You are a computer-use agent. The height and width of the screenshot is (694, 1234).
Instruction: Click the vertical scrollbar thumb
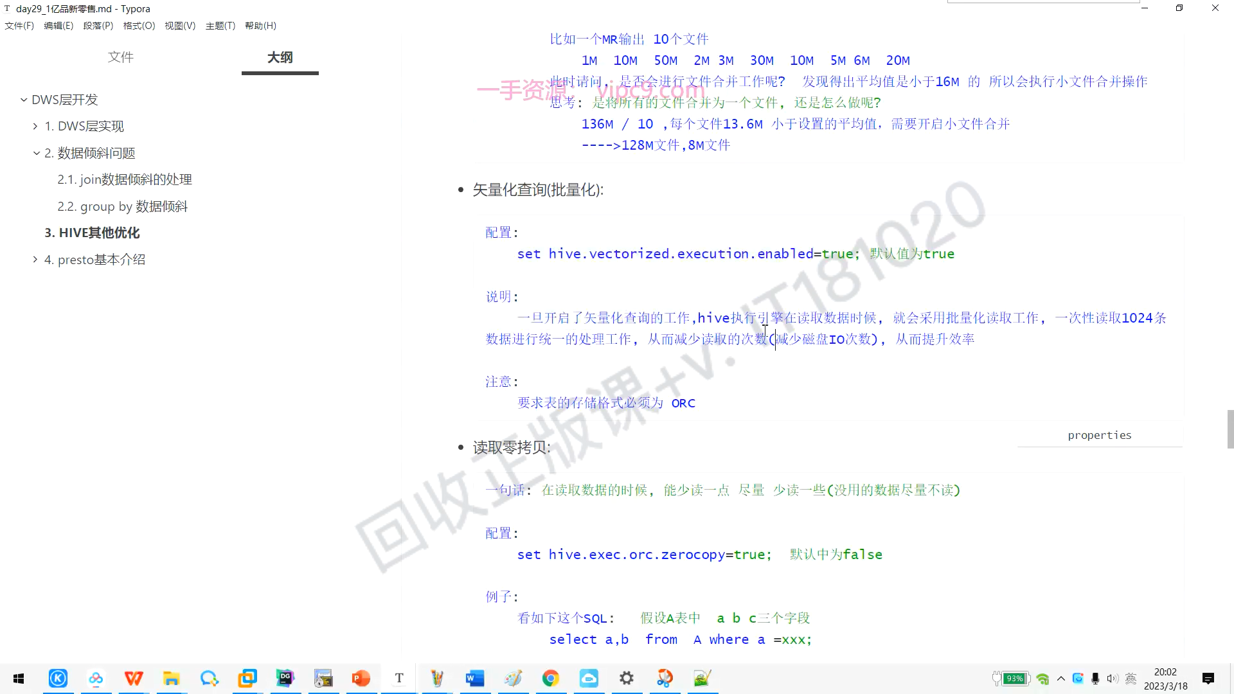click(1230, 429)
